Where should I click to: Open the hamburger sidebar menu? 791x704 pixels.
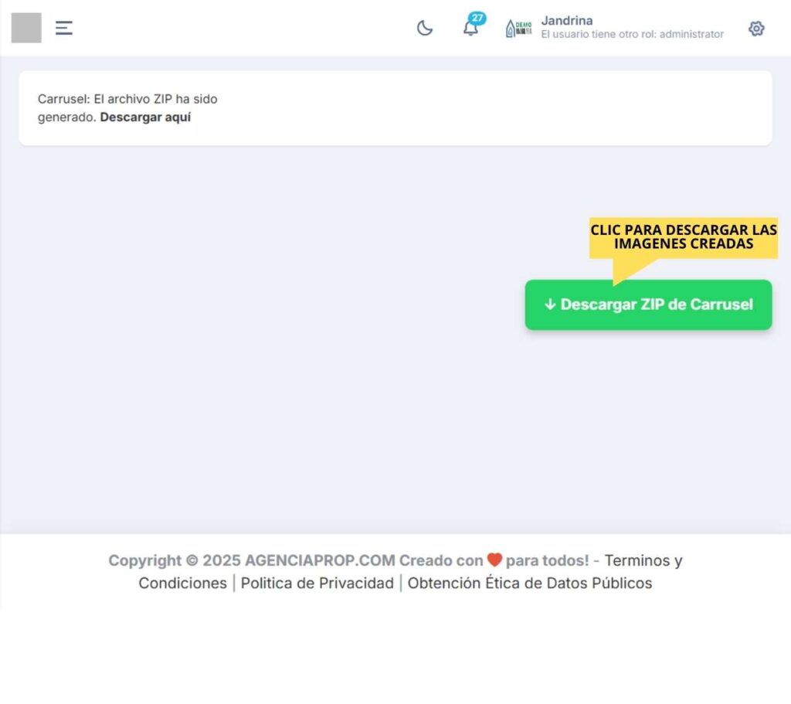coord(64,29)
